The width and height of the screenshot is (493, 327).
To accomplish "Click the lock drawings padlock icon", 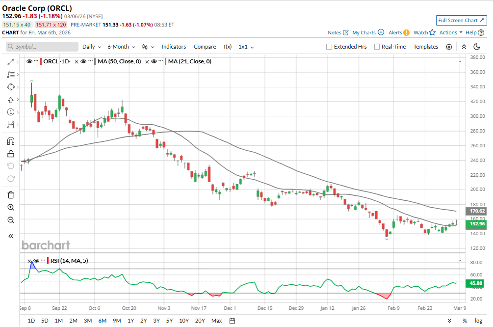I will [x=11, y=154].
